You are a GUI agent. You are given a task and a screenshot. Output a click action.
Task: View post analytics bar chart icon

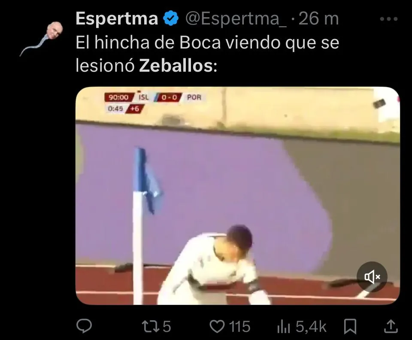pos(284,327)
